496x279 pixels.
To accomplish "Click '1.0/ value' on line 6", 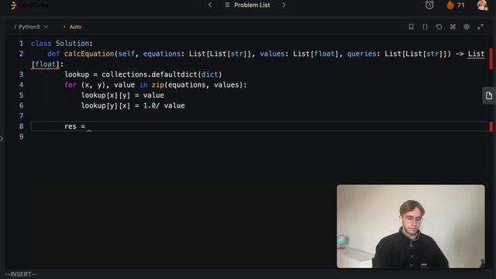I will (164, 105).
